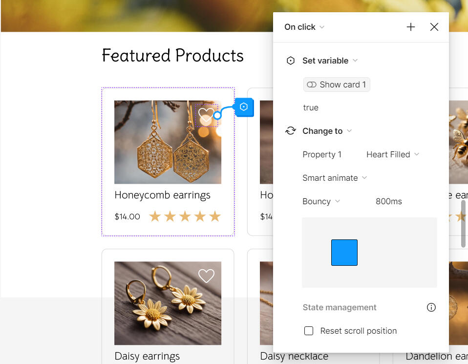
Task: Open the On click trigger dropdown
Action: tap(303, 27)
